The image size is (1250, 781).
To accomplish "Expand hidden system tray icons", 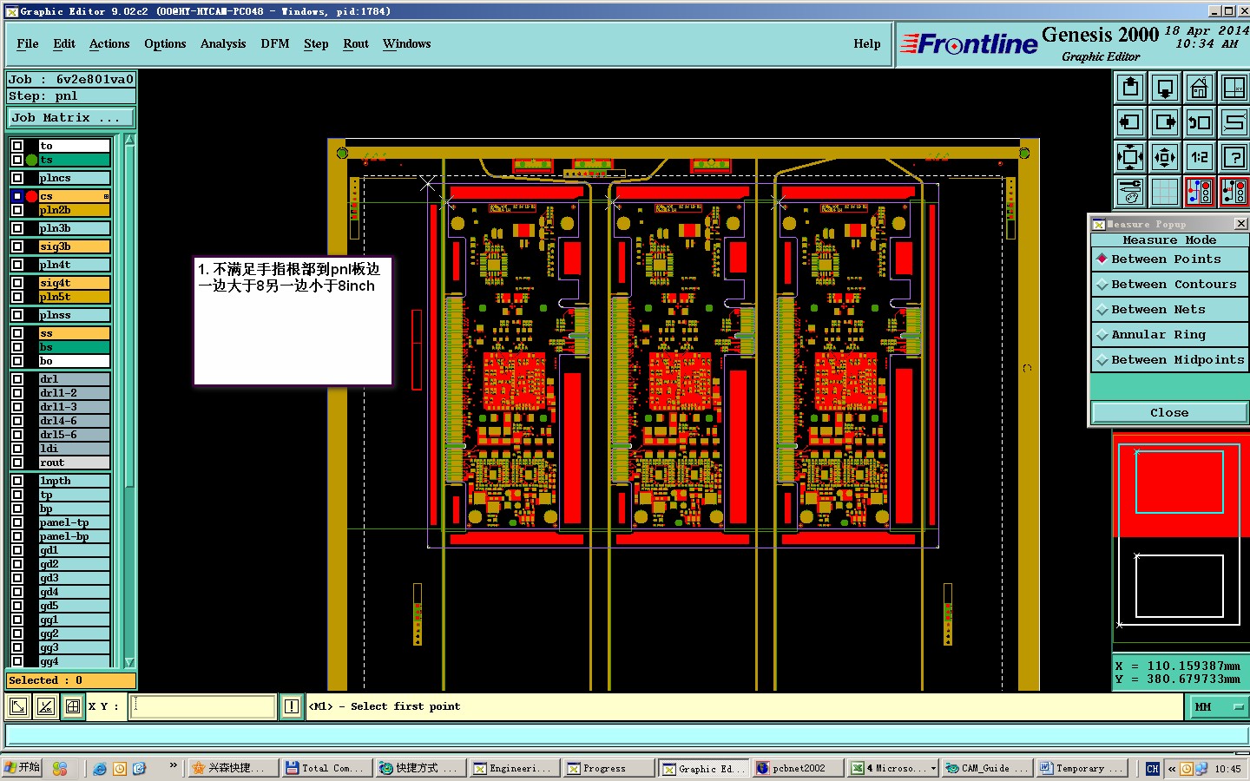I will (1171, 769).
